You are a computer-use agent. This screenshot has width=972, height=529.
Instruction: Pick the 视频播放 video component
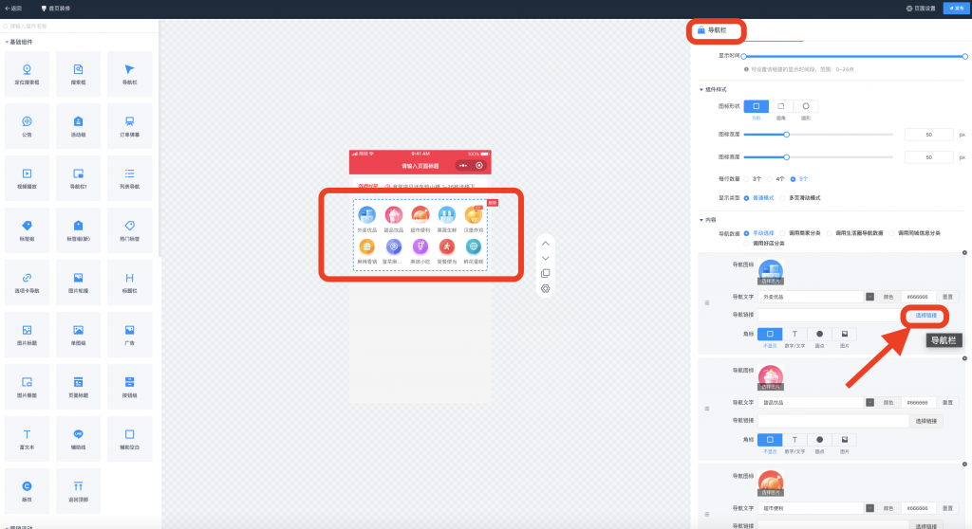28,177
